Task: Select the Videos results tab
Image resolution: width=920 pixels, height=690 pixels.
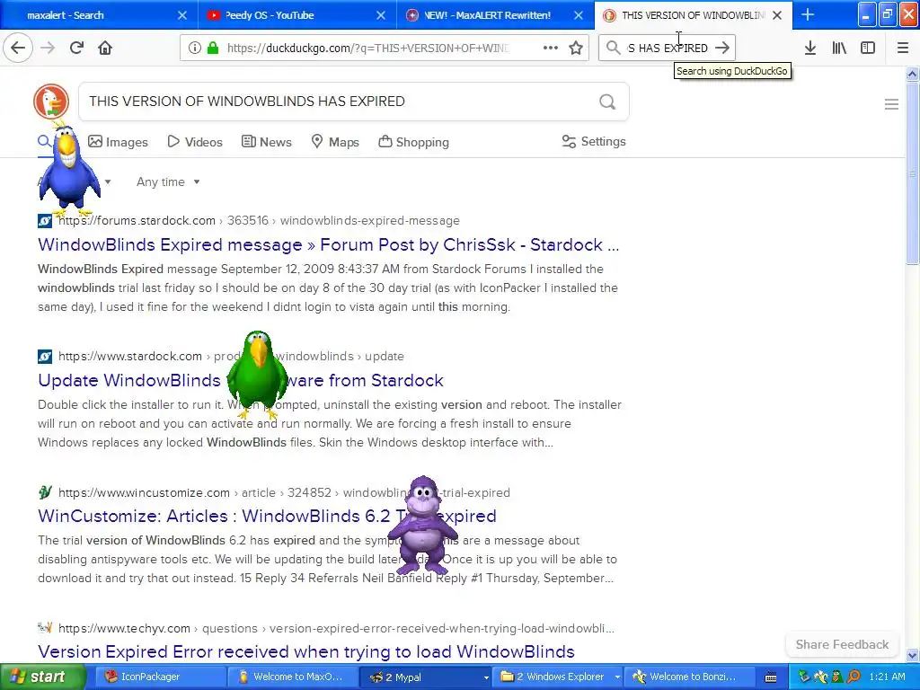Action: click(195, 142)
